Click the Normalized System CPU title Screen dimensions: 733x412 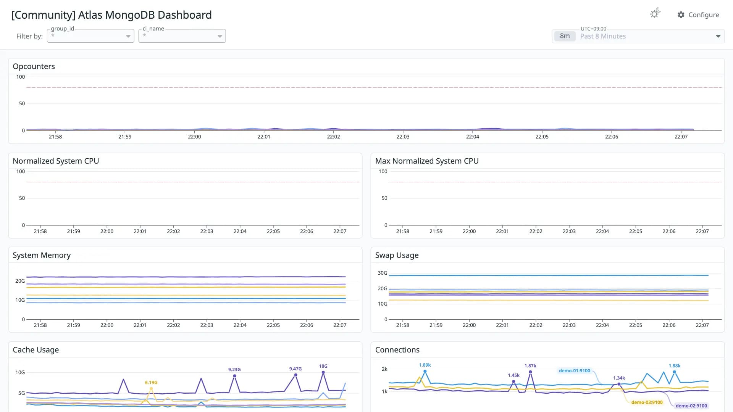(56, 161)
